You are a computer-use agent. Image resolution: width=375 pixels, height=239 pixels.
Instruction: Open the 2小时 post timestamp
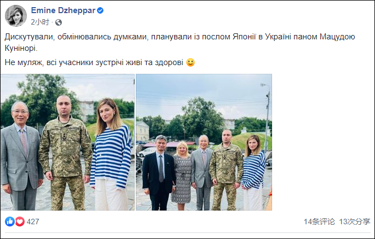(x=40, y=22)
